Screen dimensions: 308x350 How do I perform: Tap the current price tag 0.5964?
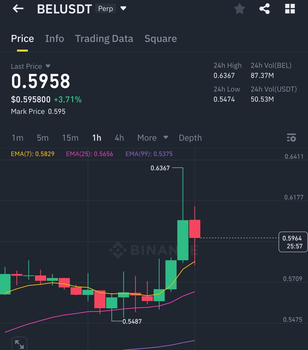coord(293,242)
